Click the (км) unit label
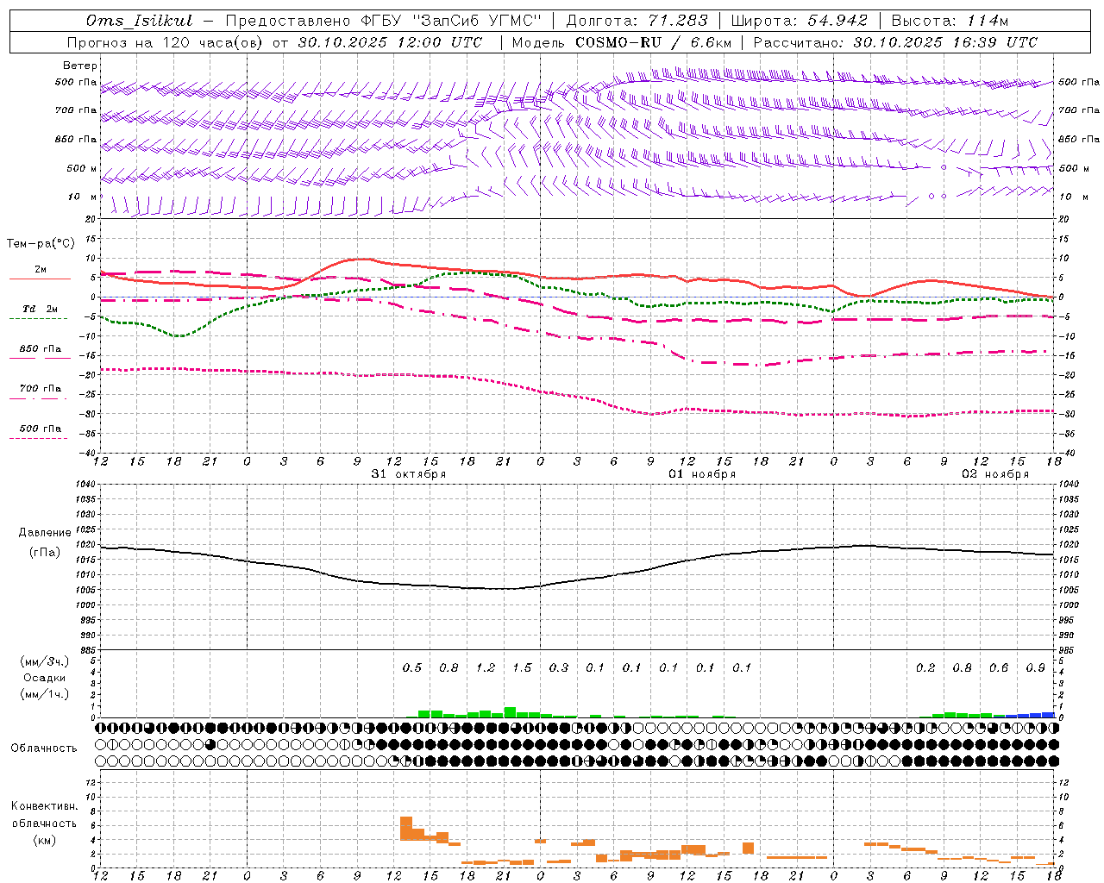 (44, 840)
